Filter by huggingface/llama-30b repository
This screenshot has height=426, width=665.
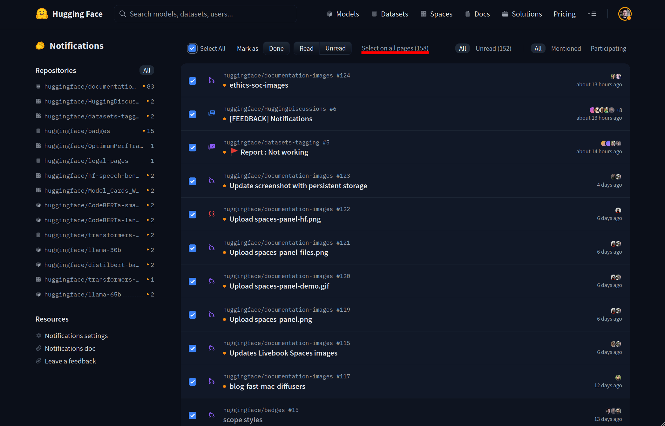83,250
